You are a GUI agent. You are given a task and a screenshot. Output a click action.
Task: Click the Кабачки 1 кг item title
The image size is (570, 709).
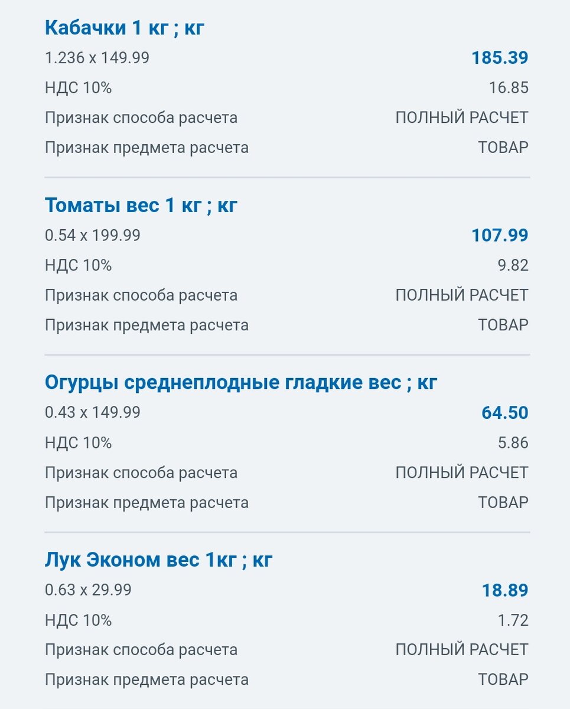point(125,28)
